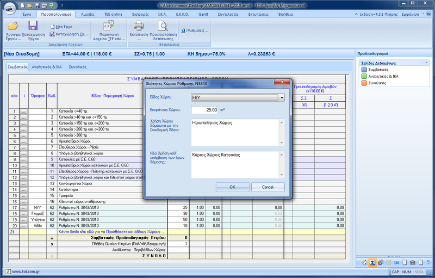Expand the Είδος Χώρου dropdown
The height and width of the screenshot is (278, 435).
[281, 97]
